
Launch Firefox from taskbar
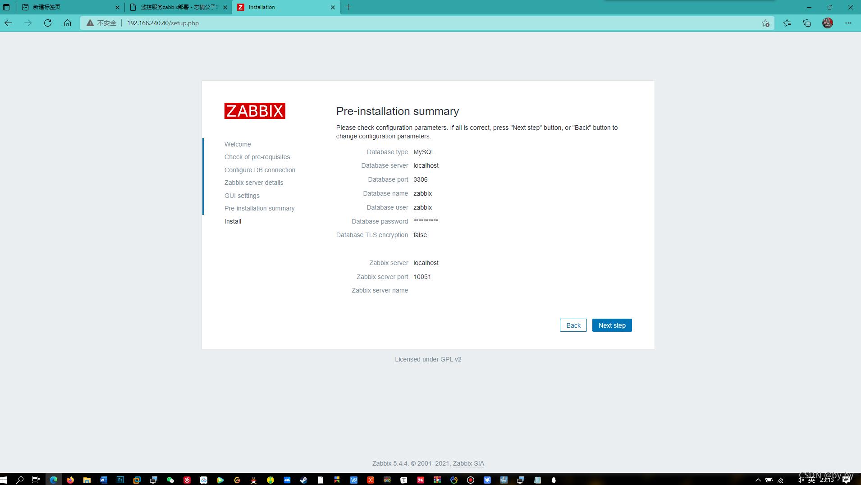(x=70, y=480)
